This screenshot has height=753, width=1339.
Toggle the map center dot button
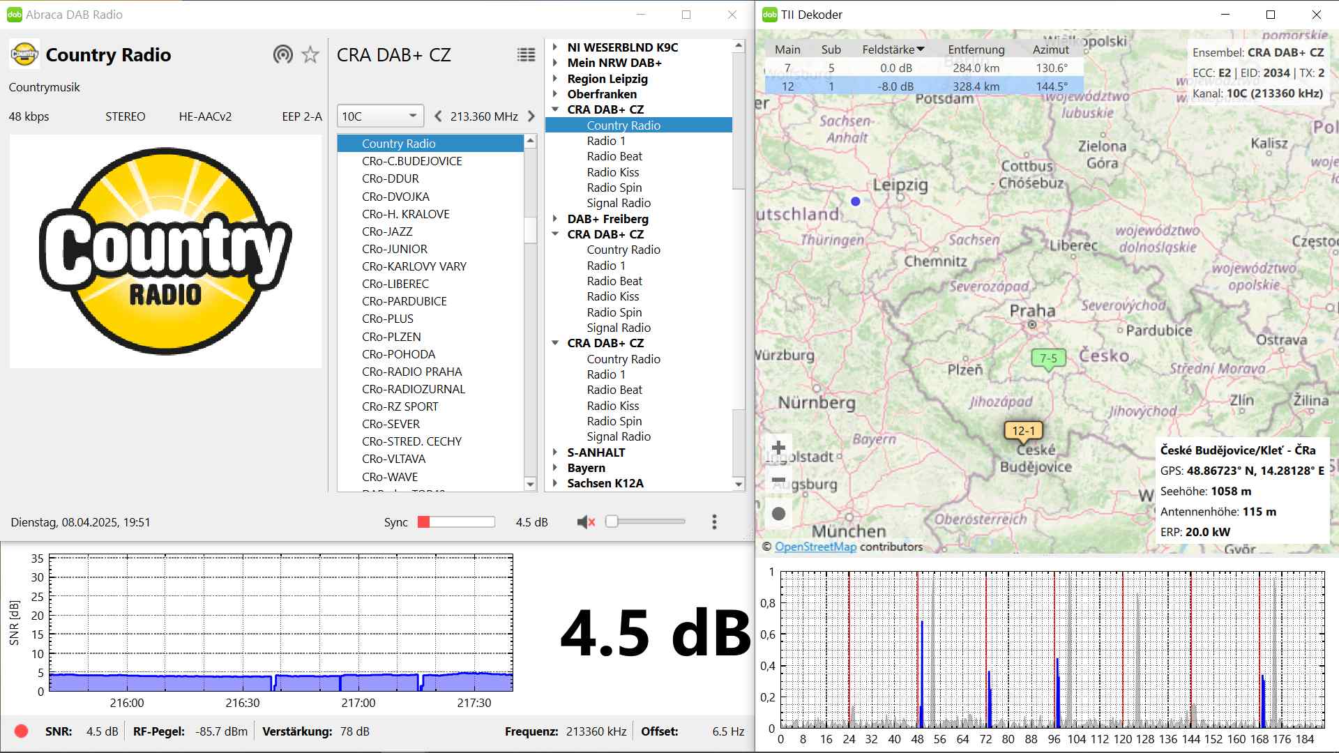(779, 514)
